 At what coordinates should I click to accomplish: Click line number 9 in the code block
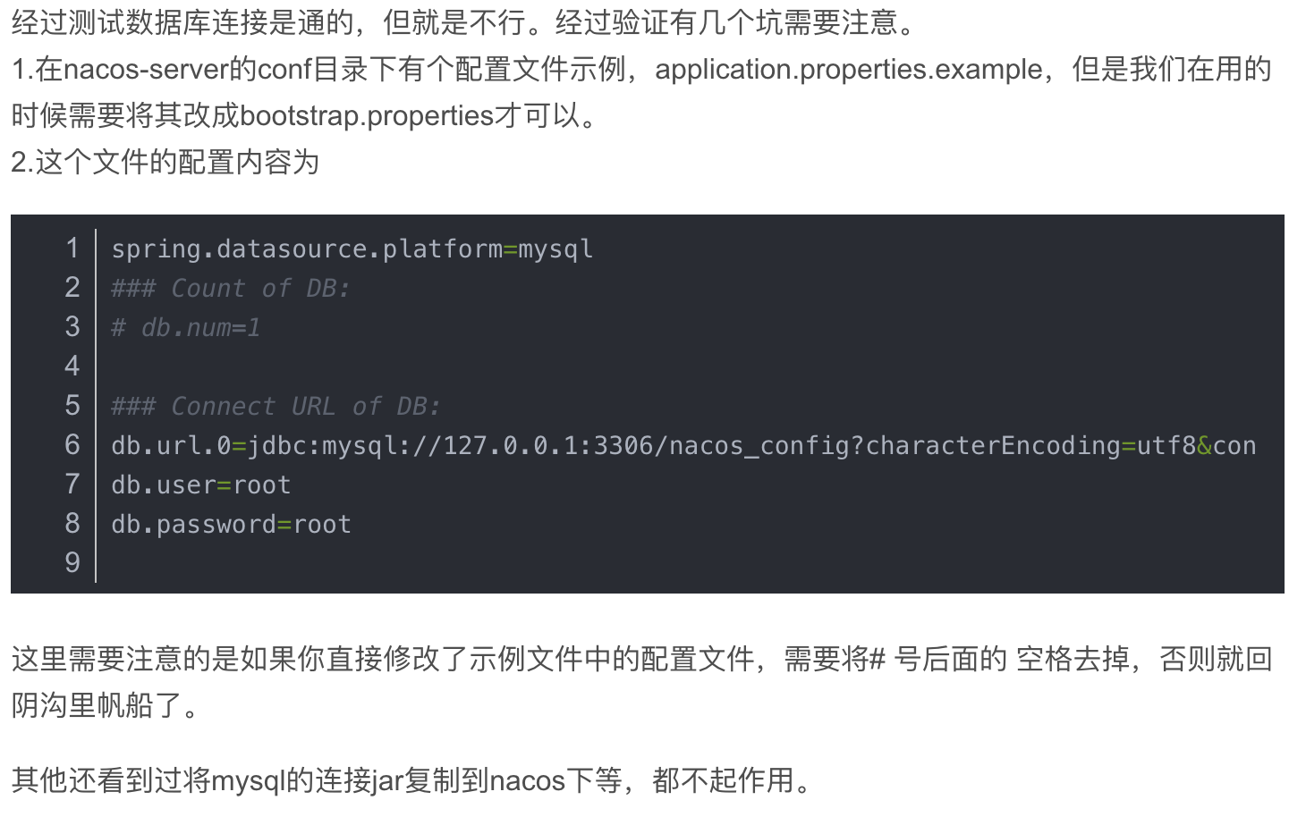[72, 563]
